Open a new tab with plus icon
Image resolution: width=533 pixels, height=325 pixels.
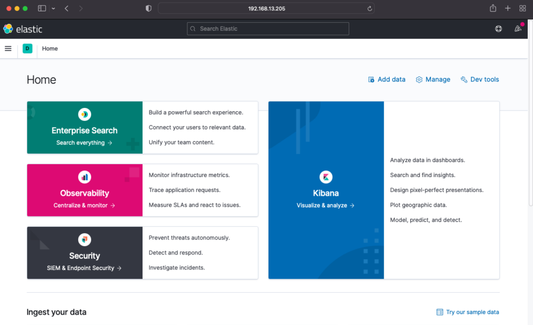coord(508,8)
